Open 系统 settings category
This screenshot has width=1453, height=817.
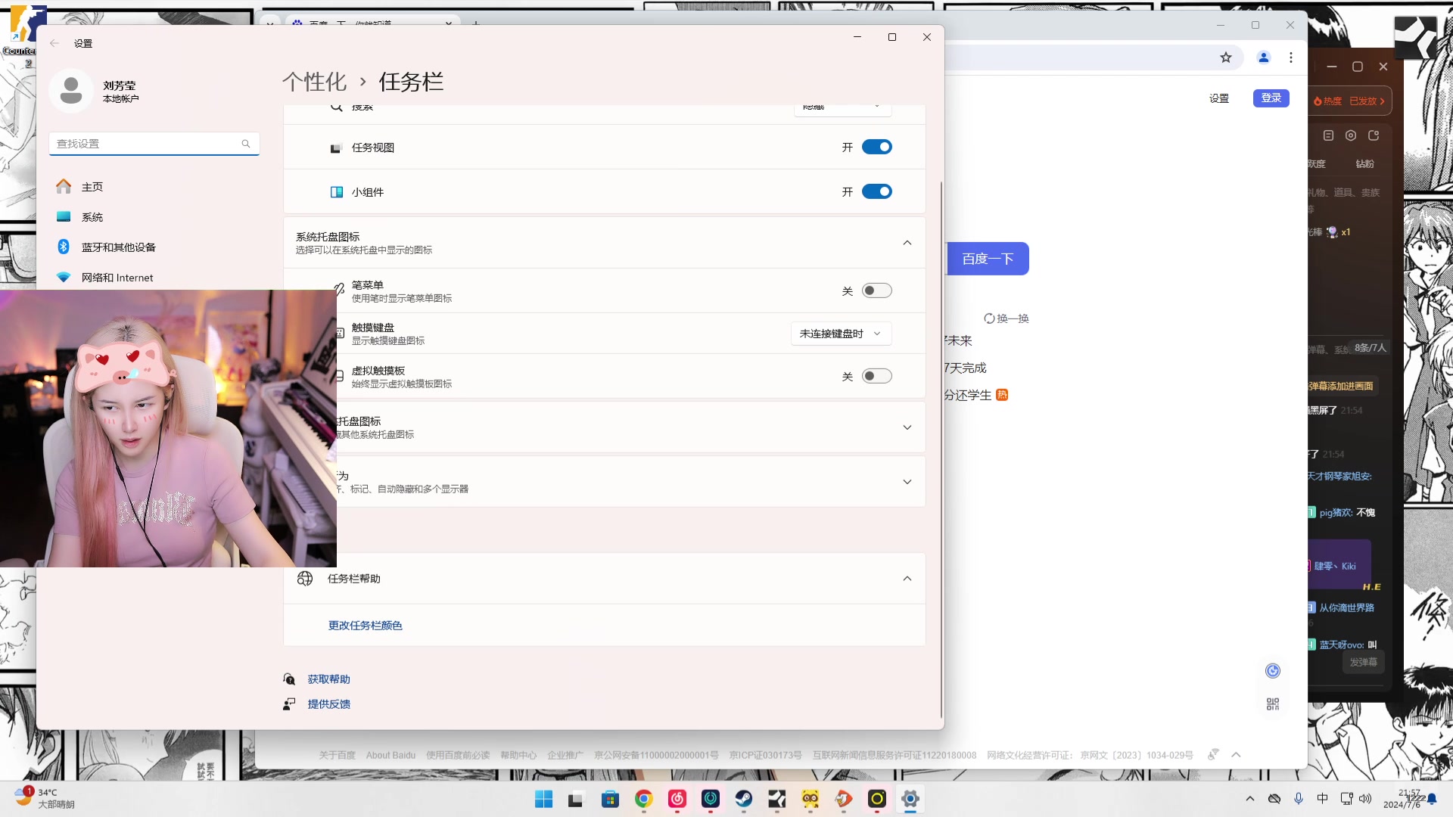point(154,217)
